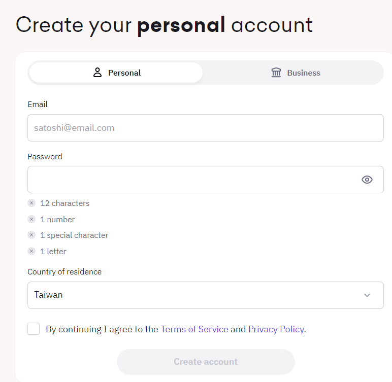Image resolution: width=392 pixels, height=382 pixels.
Task: Show password using the eye icon
Action: tap(367, 180)
